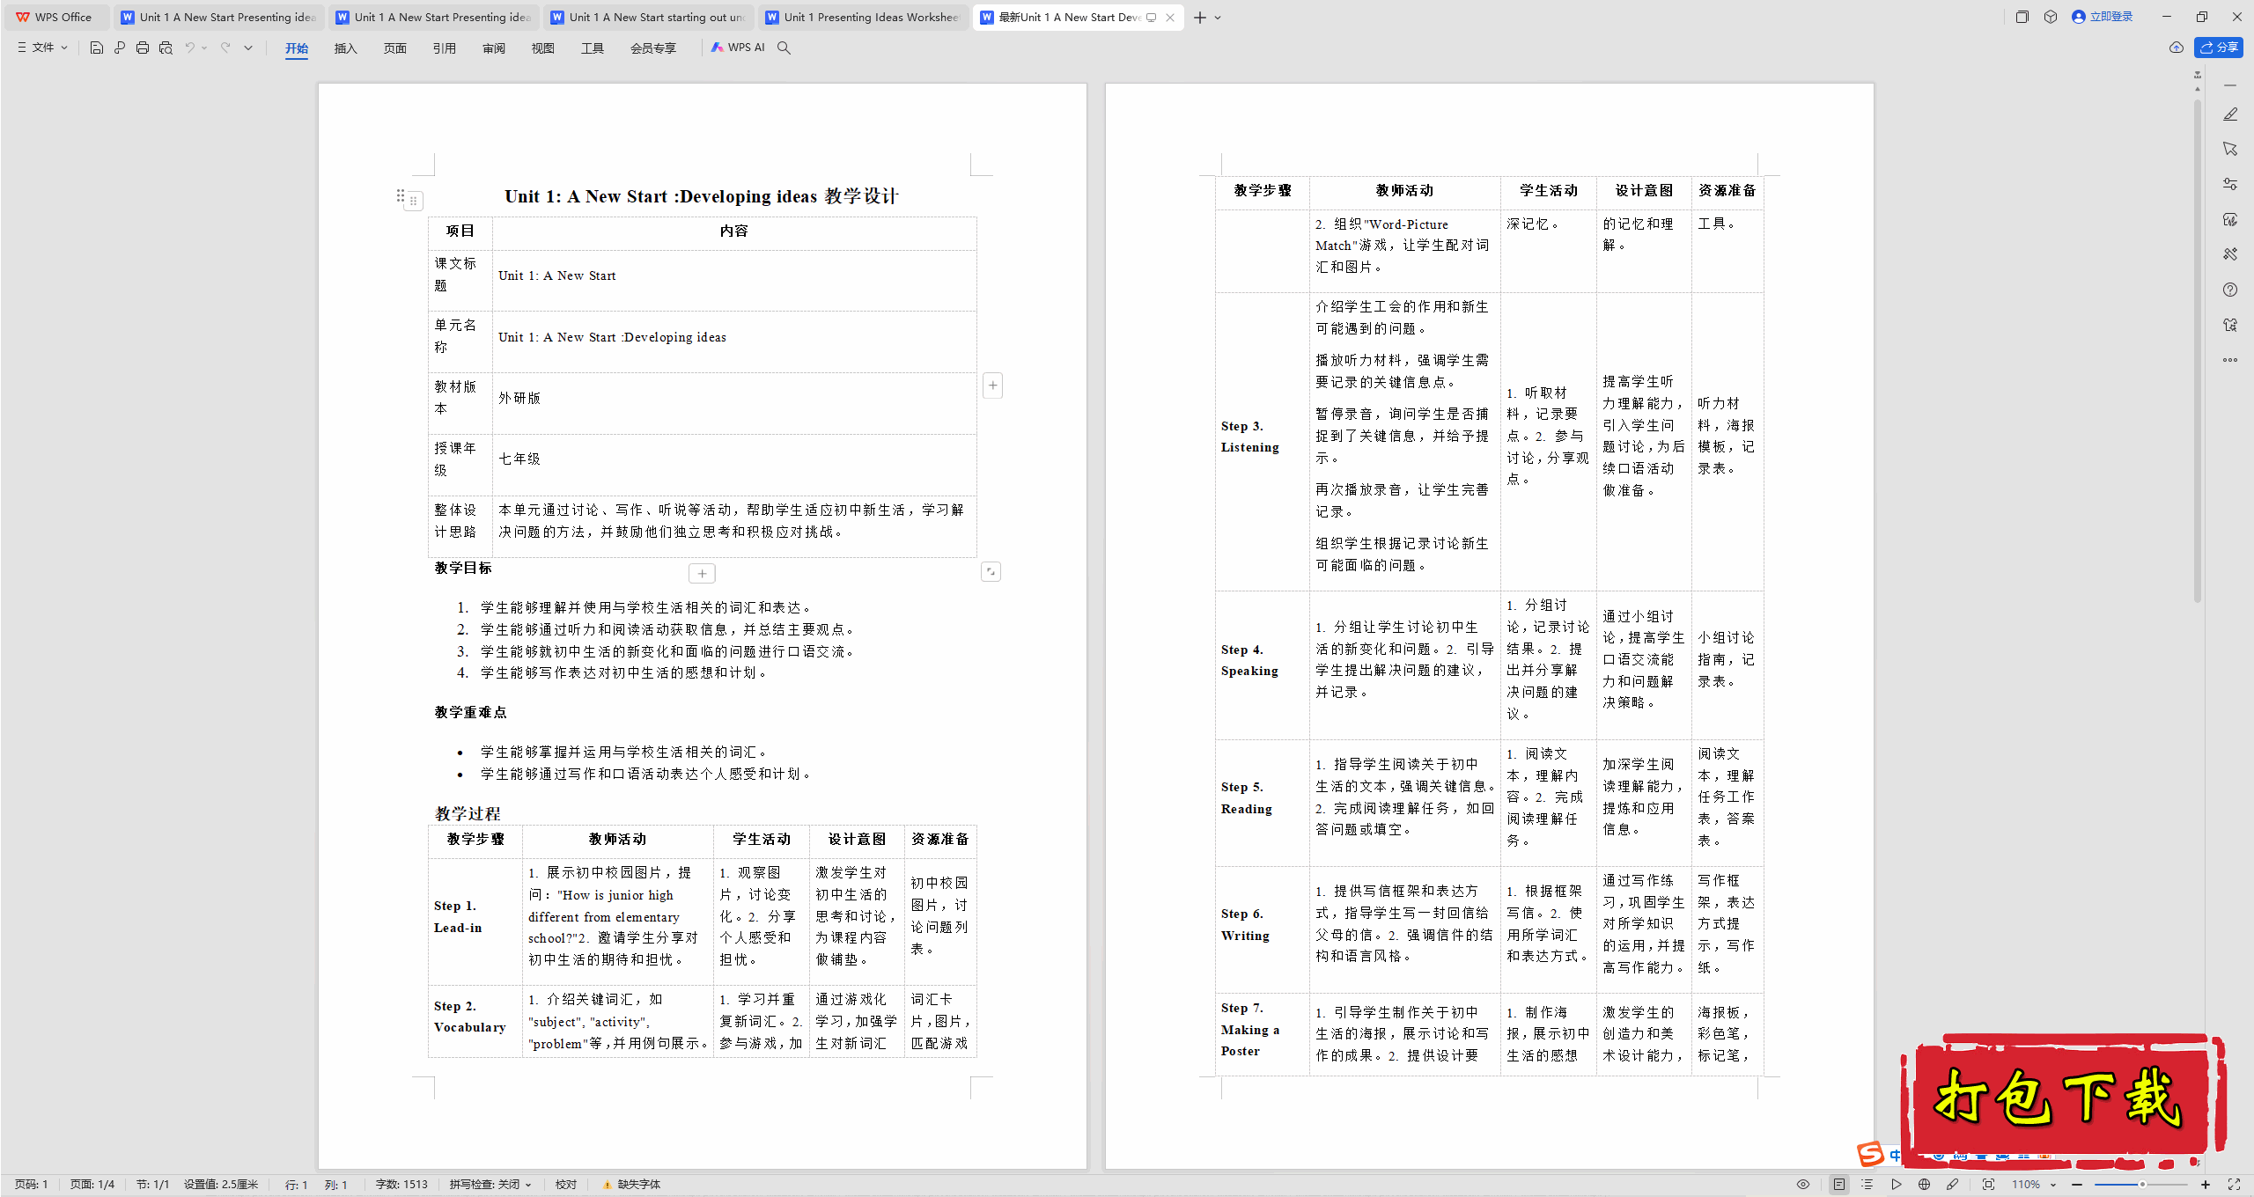Switch to the 页面 ribbon tab
Screen dimensions: 2254x1197
click(x=395, y=48)
